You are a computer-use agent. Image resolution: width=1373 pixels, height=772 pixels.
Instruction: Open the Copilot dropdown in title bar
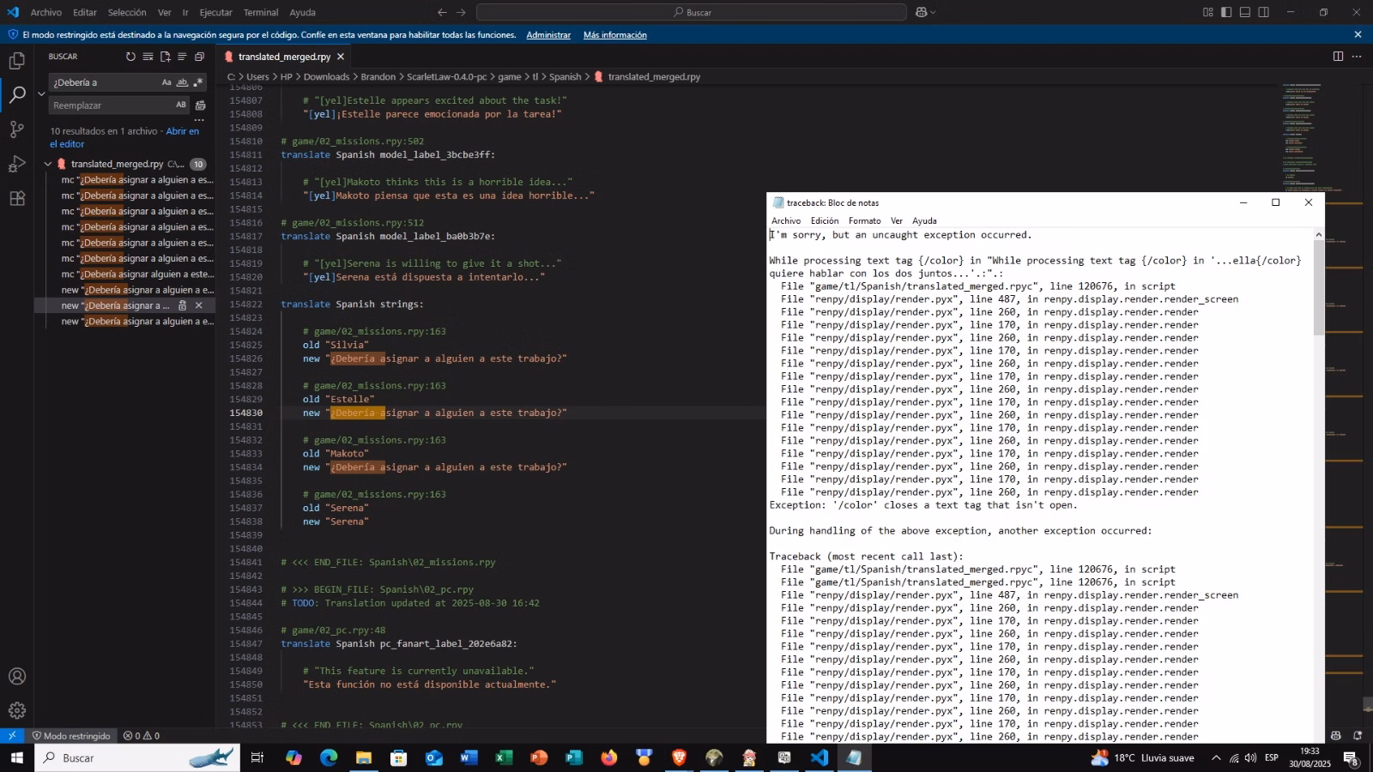pos(933,13)
